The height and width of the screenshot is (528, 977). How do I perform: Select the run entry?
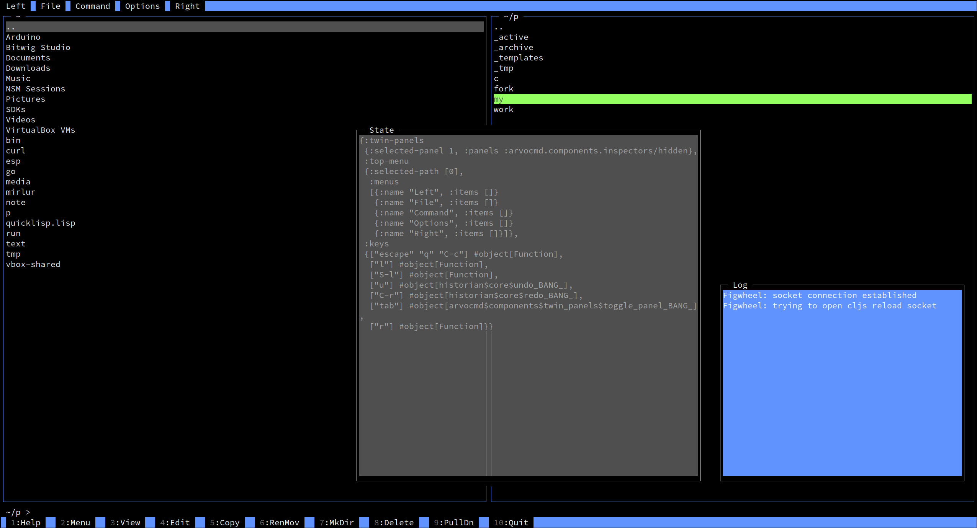pos(13,233)
